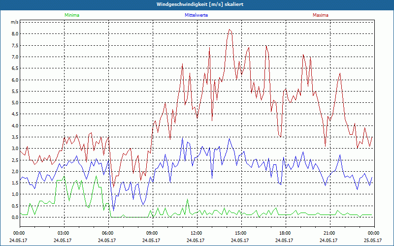Click the 12:00 time axis label
This screenshot has height=246, width=394.
[197, 233]
